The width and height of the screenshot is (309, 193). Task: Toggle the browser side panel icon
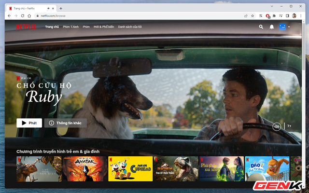[x=287, y=16]
